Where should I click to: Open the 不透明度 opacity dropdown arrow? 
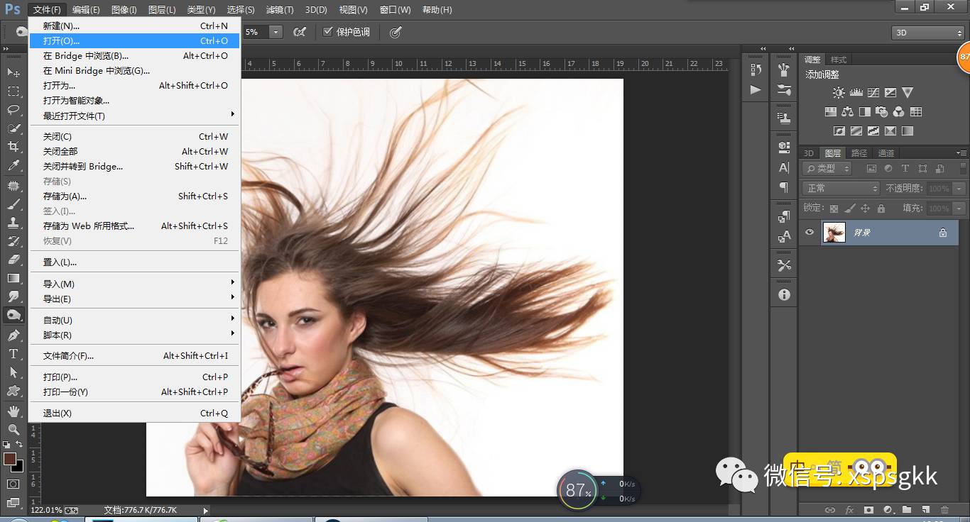tap(959, 189)
